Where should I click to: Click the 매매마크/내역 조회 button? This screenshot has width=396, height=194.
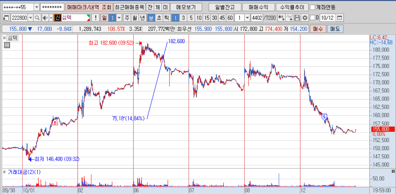coord(89,7)
